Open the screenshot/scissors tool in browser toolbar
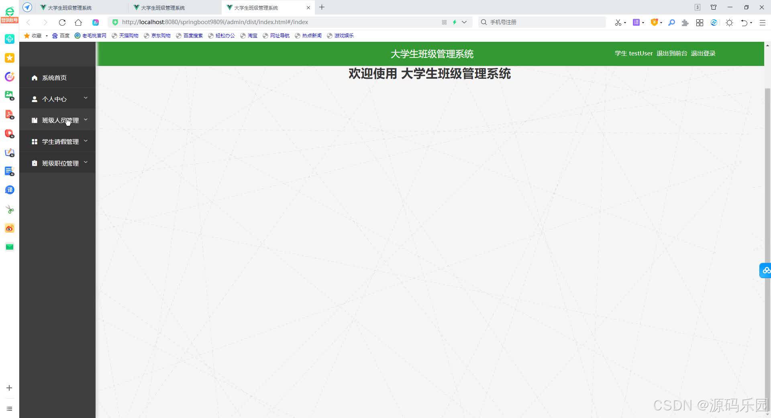Viewport: 771px width, 418px height. 618,22
